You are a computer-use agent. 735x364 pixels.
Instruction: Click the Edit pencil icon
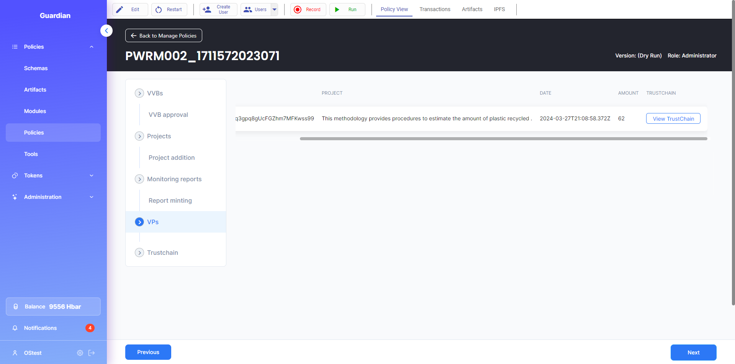pyautogui.click(x=120, y=10)
